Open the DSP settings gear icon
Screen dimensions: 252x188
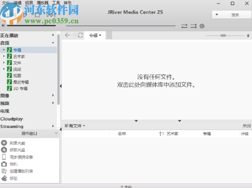point(202,26)
